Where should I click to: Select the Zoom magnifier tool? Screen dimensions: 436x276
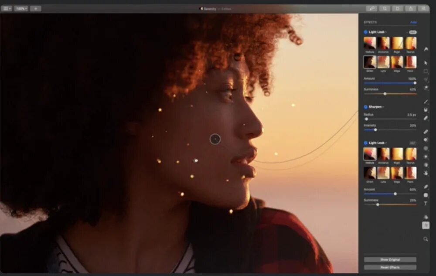click(x=426, y=239)
